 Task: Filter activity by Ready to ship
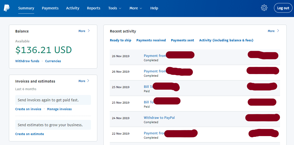(120, 40)
